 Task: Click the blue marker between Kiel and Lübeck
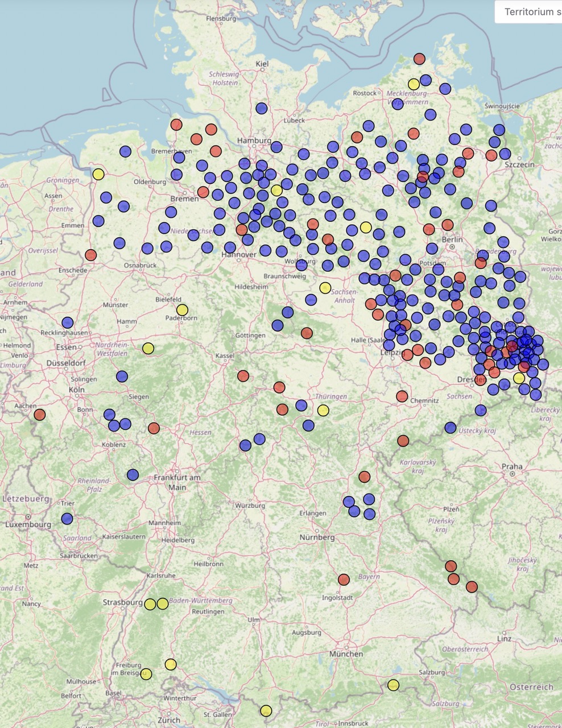(261, 108)
